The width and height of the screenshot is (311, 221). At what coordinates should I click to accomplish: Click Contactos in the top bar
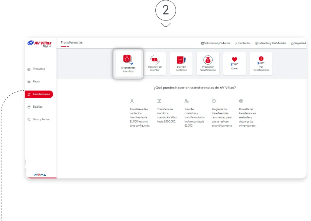pyautogui.click(x=243, y=43)
